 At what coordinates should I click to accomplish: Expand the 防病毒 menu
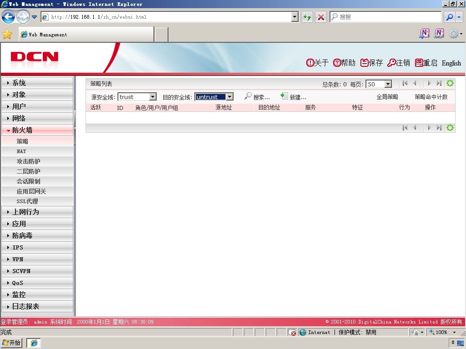point(37,236)
